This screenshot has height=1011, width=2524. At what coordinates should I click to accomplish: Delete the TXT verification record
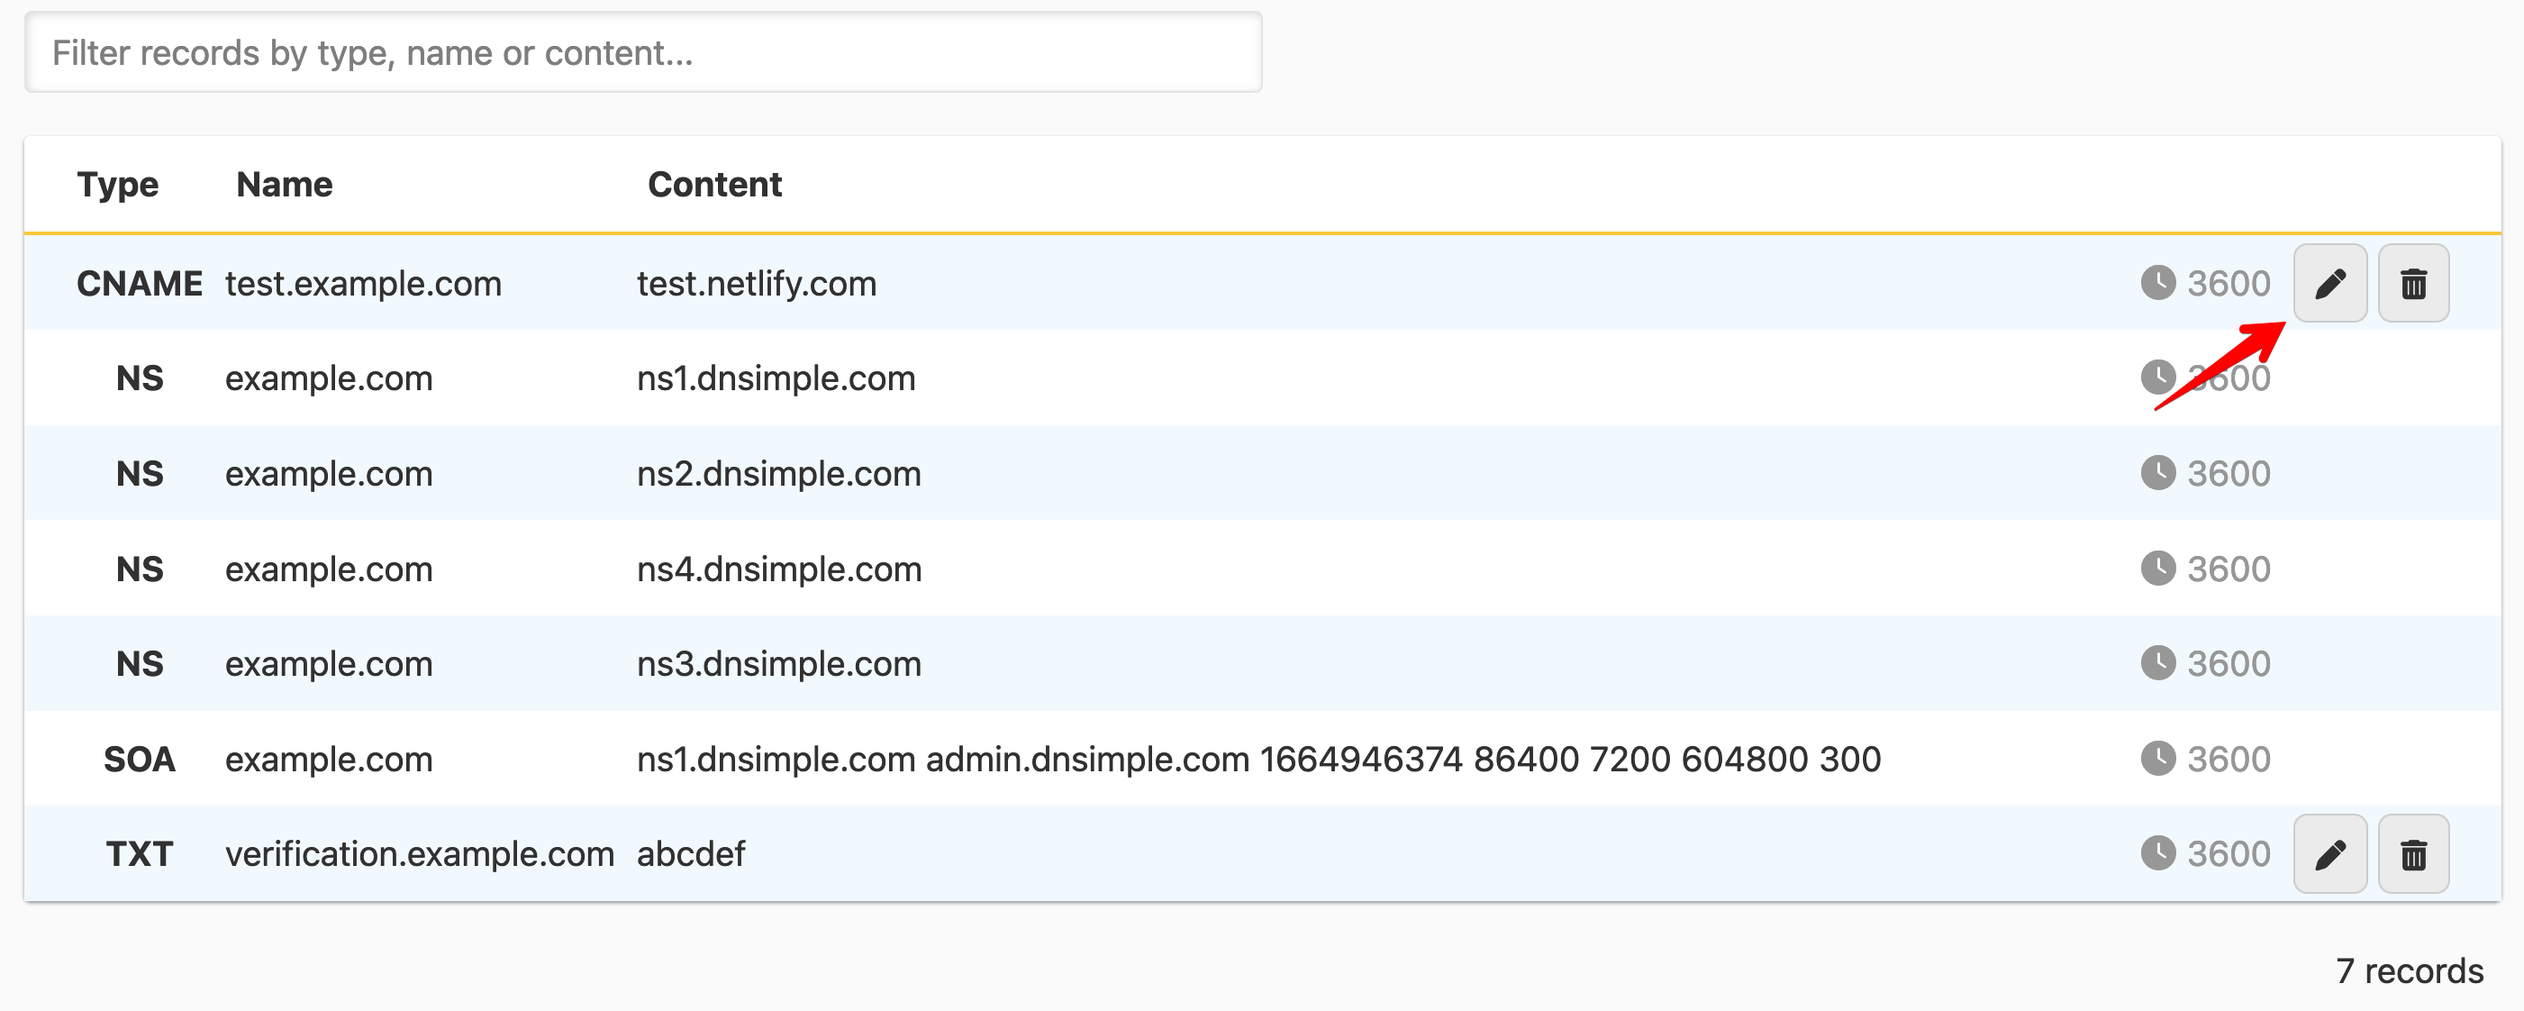(x=2412, y=853)
